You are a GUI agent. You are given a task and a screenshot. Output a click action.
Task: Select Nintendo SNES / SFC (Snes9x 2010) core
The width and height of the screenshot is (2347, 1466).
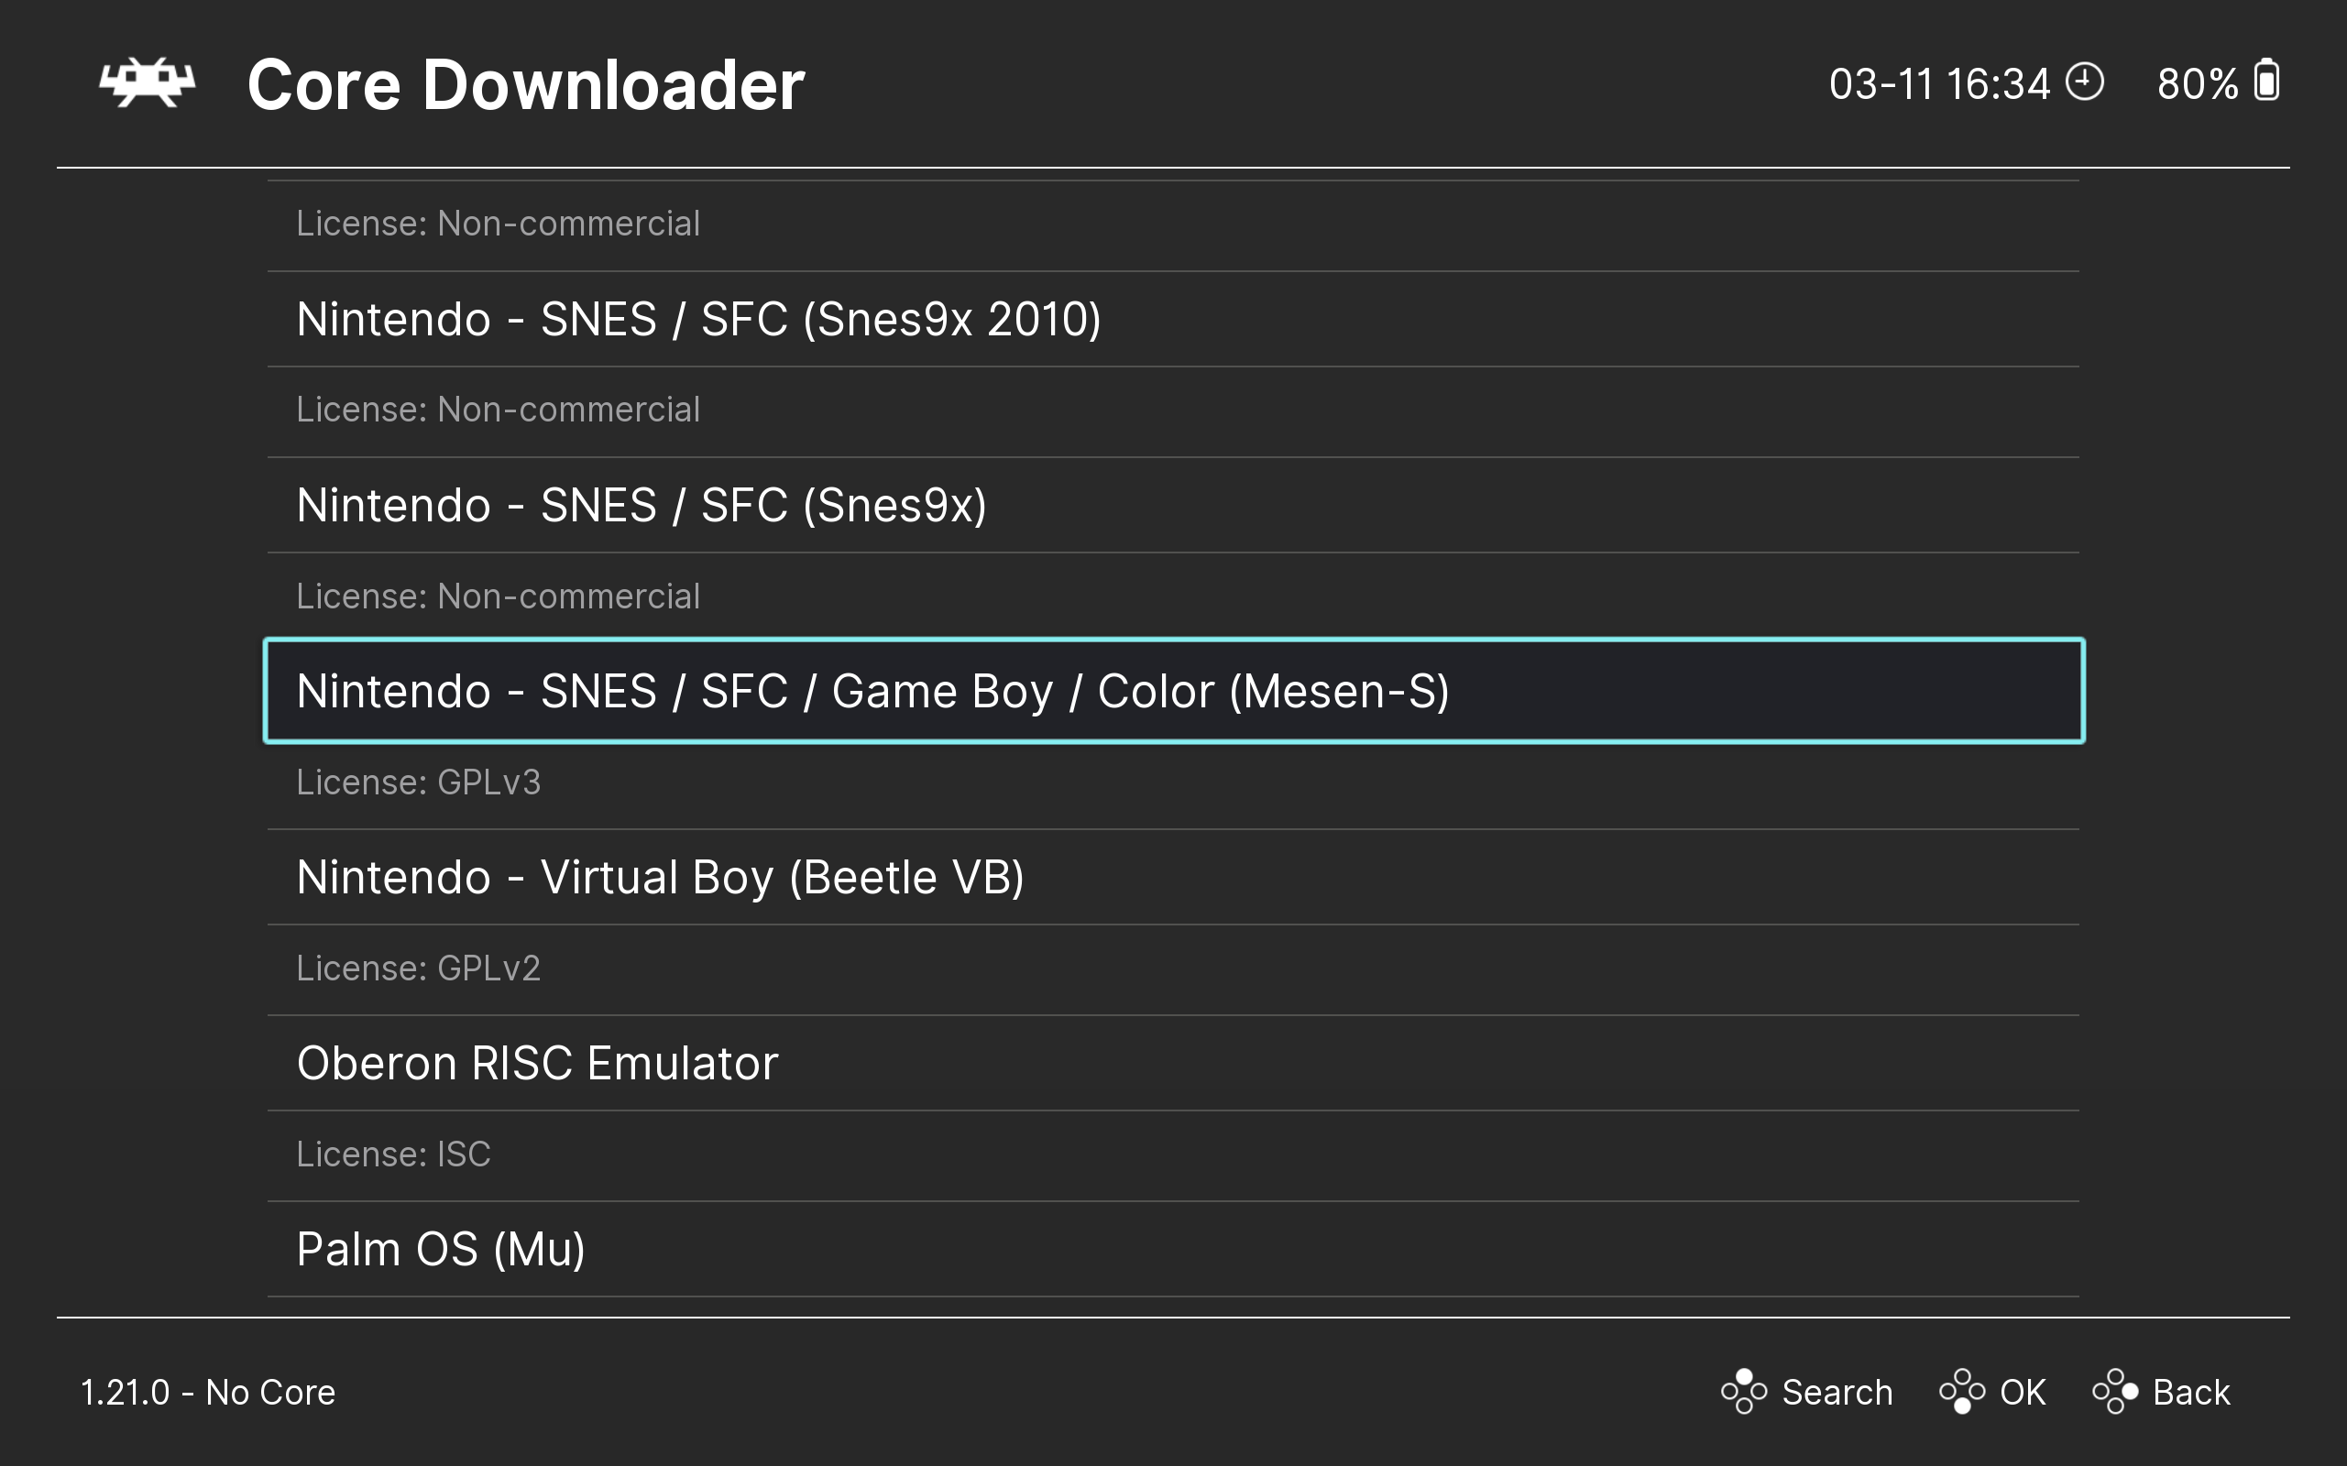[x=698, y=319]
